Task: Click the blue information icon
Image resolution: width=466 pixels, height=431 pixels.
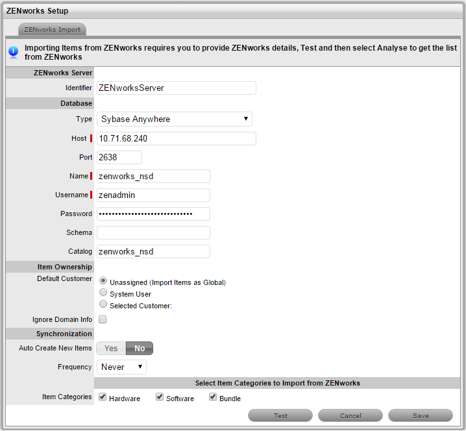Action: tap(14, 52)
